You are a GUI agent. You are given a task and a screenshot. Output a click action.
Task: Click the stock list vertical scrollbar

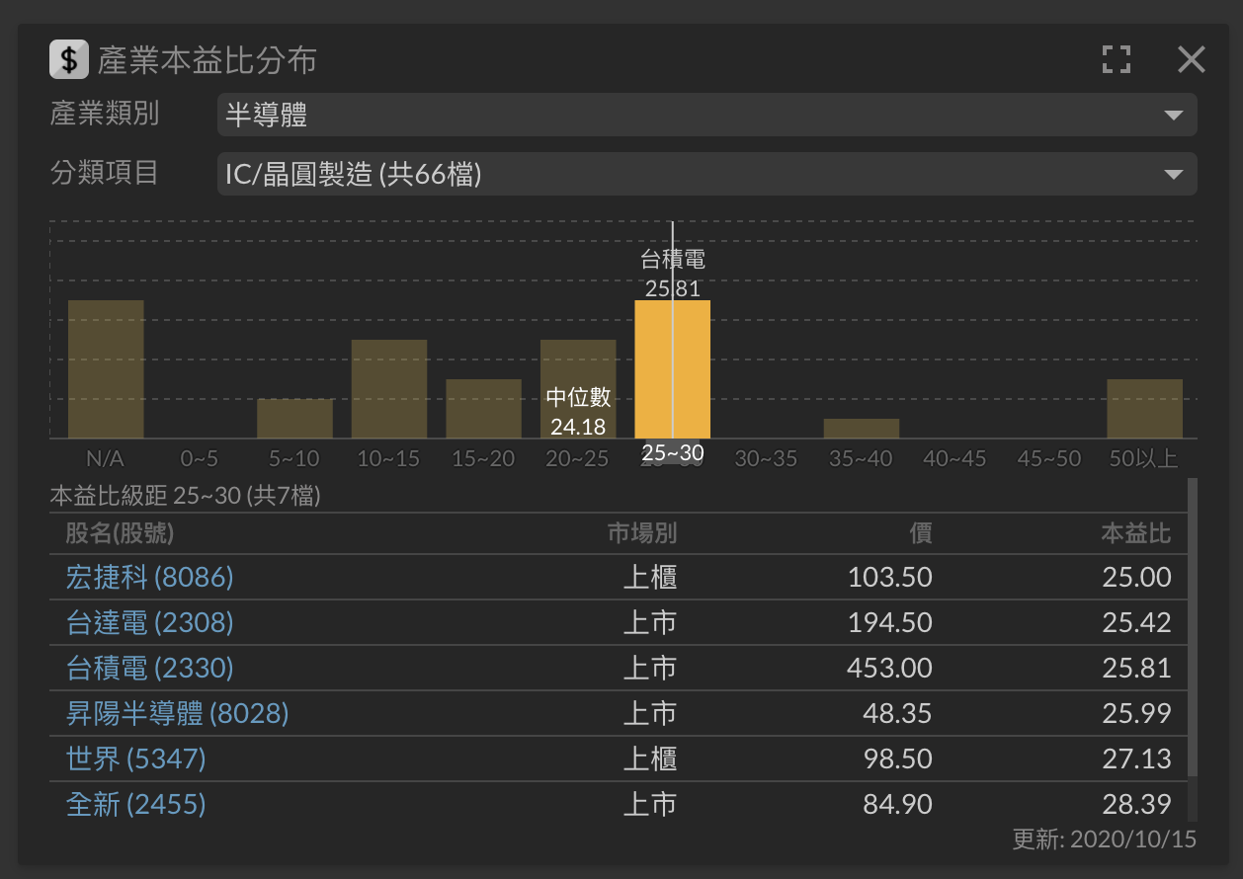[x=1192, y=632]
